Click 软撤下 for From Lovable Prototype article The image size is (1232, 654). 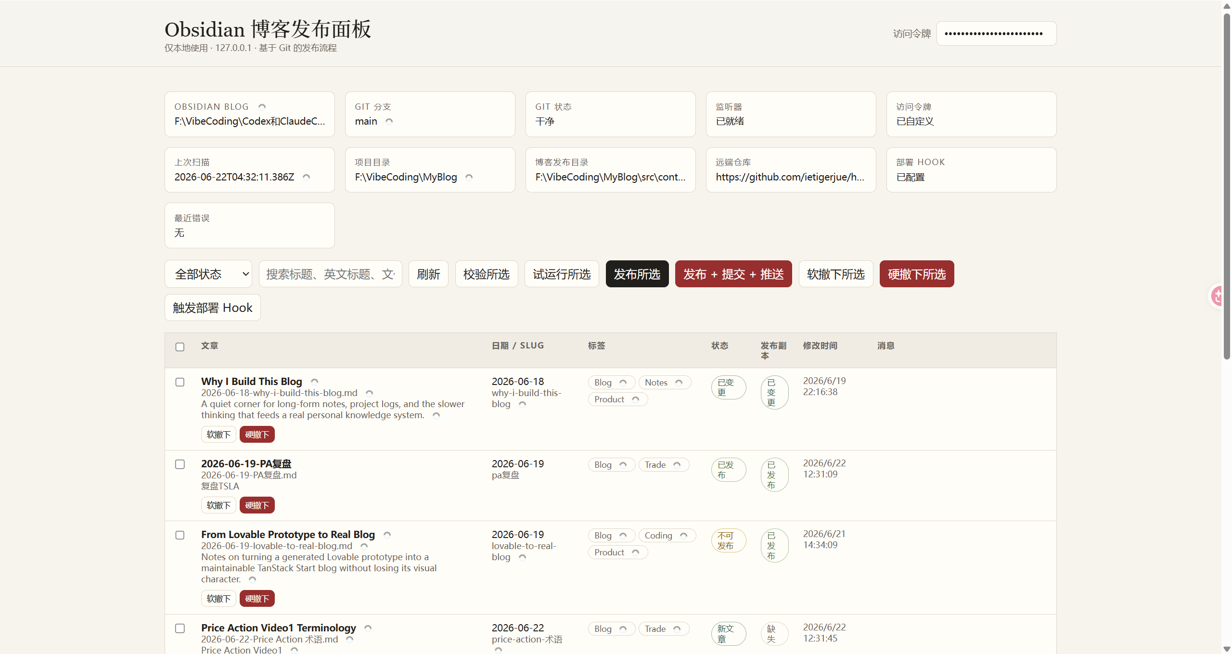218,599
